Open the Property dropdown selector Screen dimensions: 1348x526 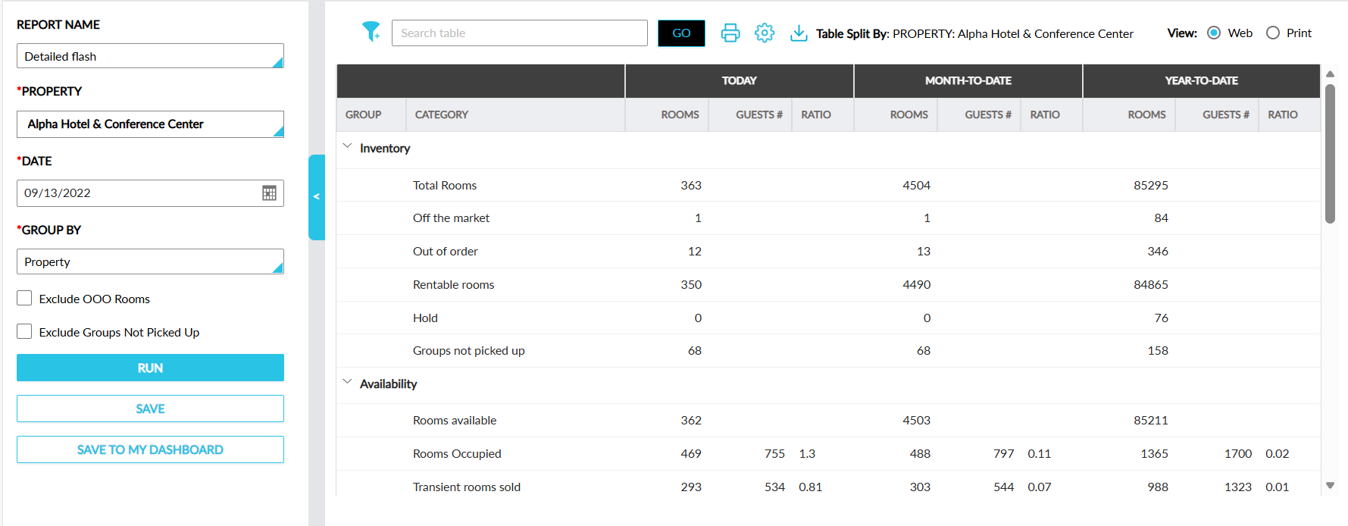coord(150,124)
